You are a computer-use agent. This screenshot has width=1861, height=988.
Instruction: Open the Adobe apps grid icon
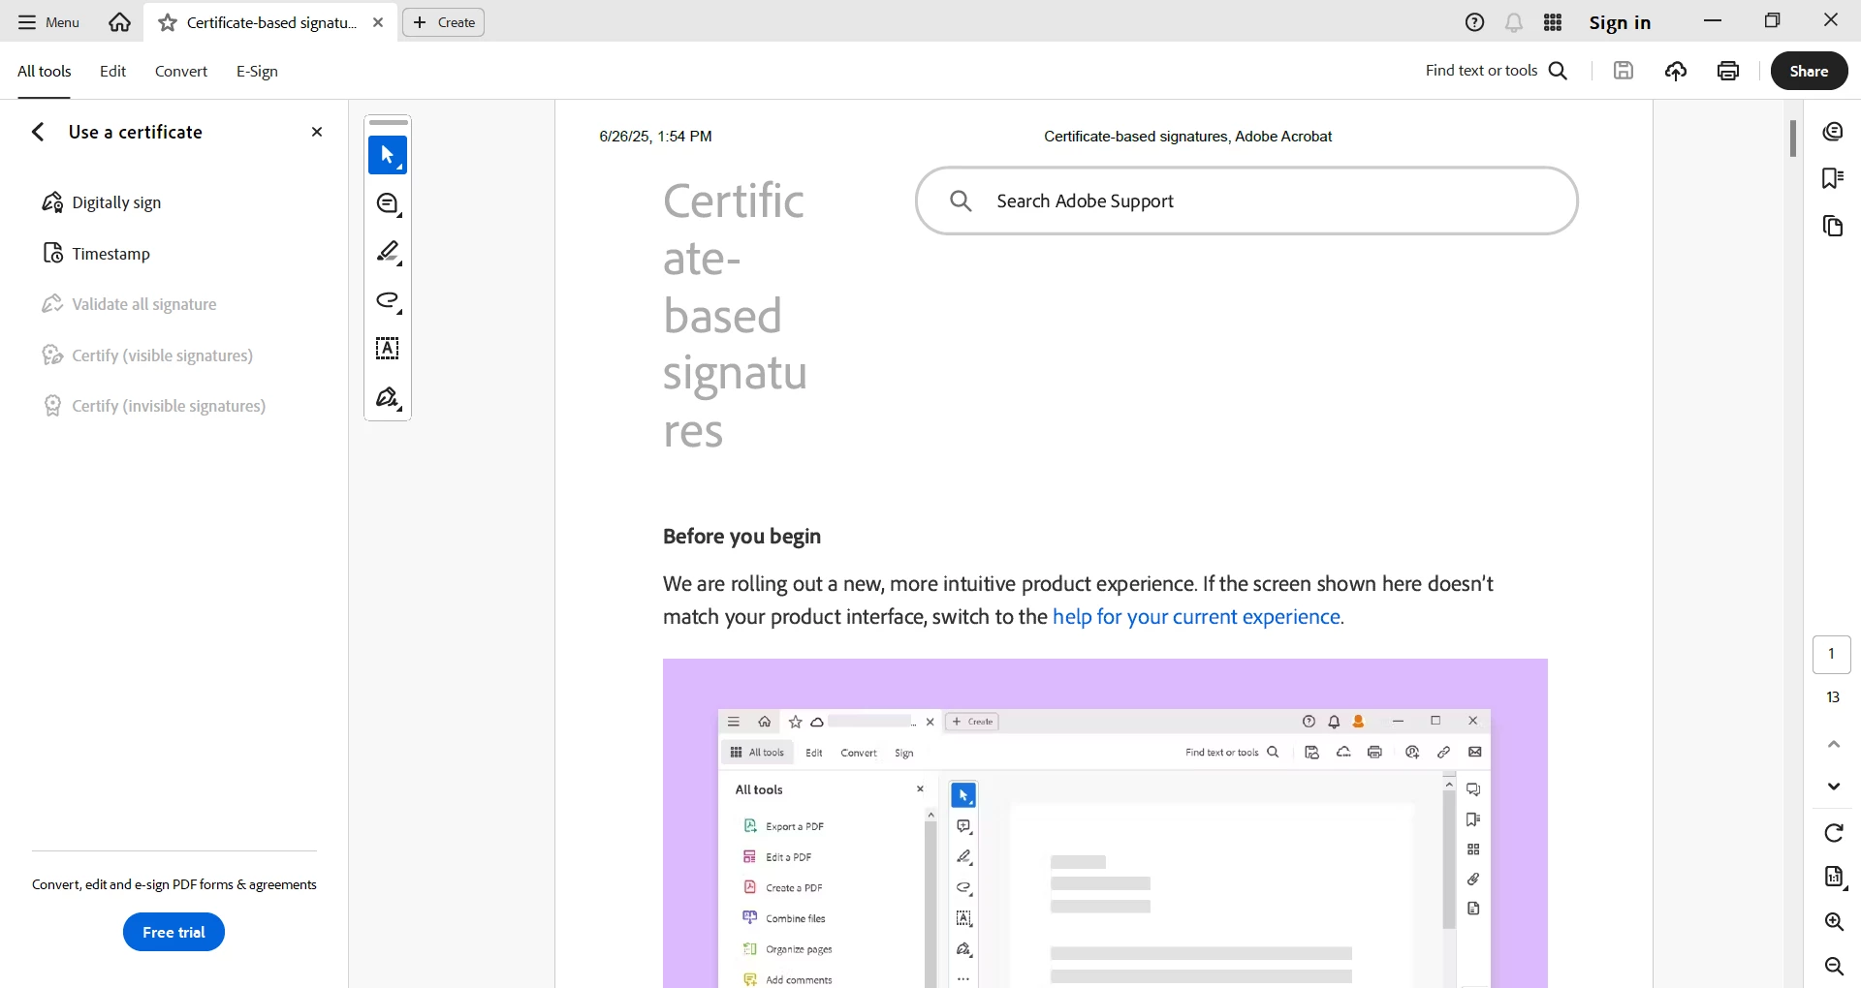pos(1553,22)
